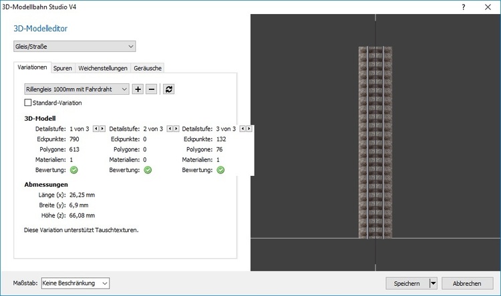This screenshot has width=501, height=296.
Task: Open the Speichern button dropdown arrow
Action: coord(433,283)
